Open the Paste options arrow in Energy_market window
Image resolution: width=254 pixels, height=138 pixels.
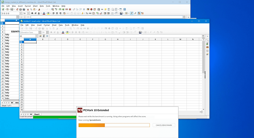[x=37, y=9]
